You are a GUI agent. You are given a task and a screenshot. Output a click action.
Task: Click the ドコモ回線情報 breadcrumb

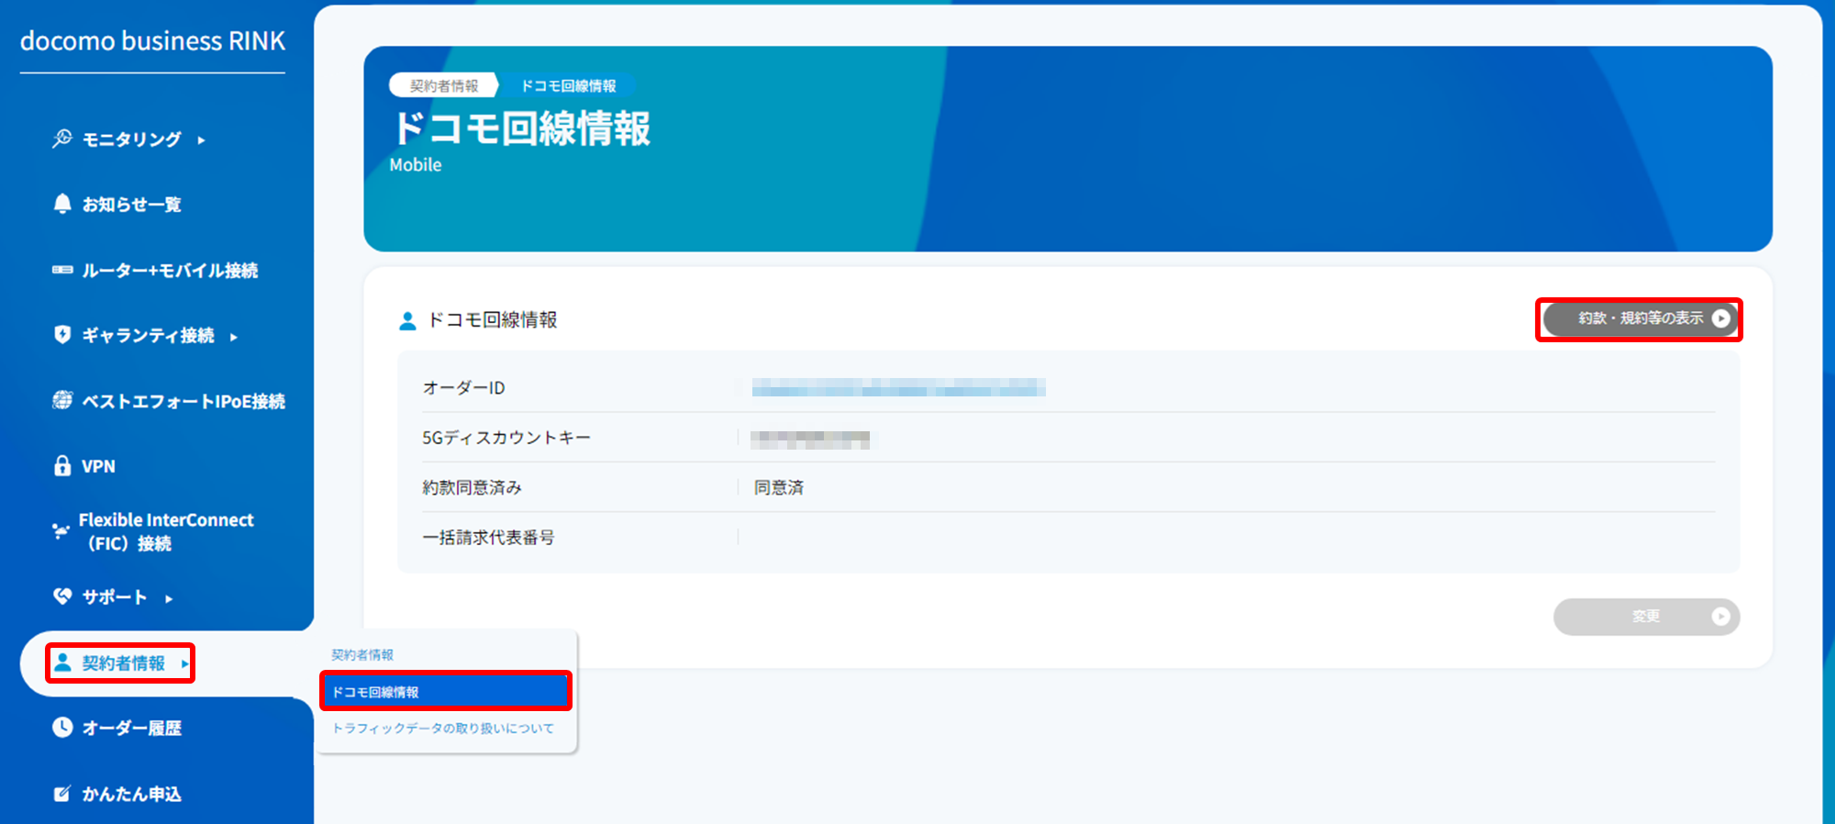(x=569, y=85)
